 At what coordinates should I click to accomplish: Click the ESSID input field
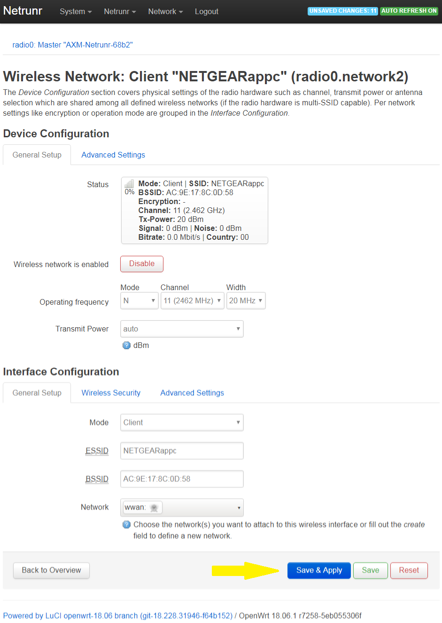(182, 450)
